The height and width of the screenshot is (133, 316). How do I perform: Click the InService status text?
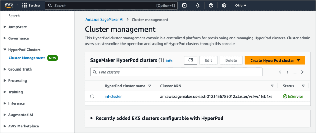pyautogui.click(x=295, y=96)
